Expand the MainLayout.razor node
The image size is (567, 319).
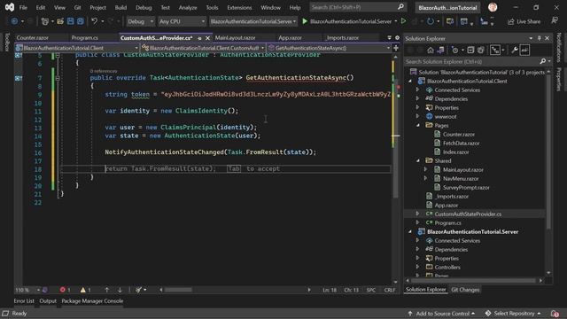(426, 169)
